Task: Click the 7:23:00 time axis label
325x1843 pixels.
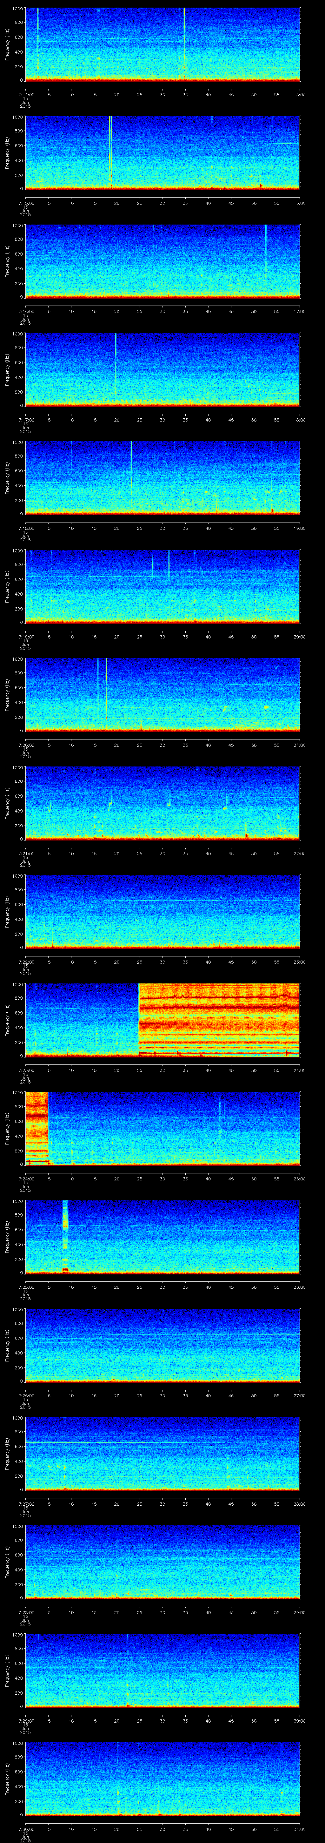Action: 25,1070
